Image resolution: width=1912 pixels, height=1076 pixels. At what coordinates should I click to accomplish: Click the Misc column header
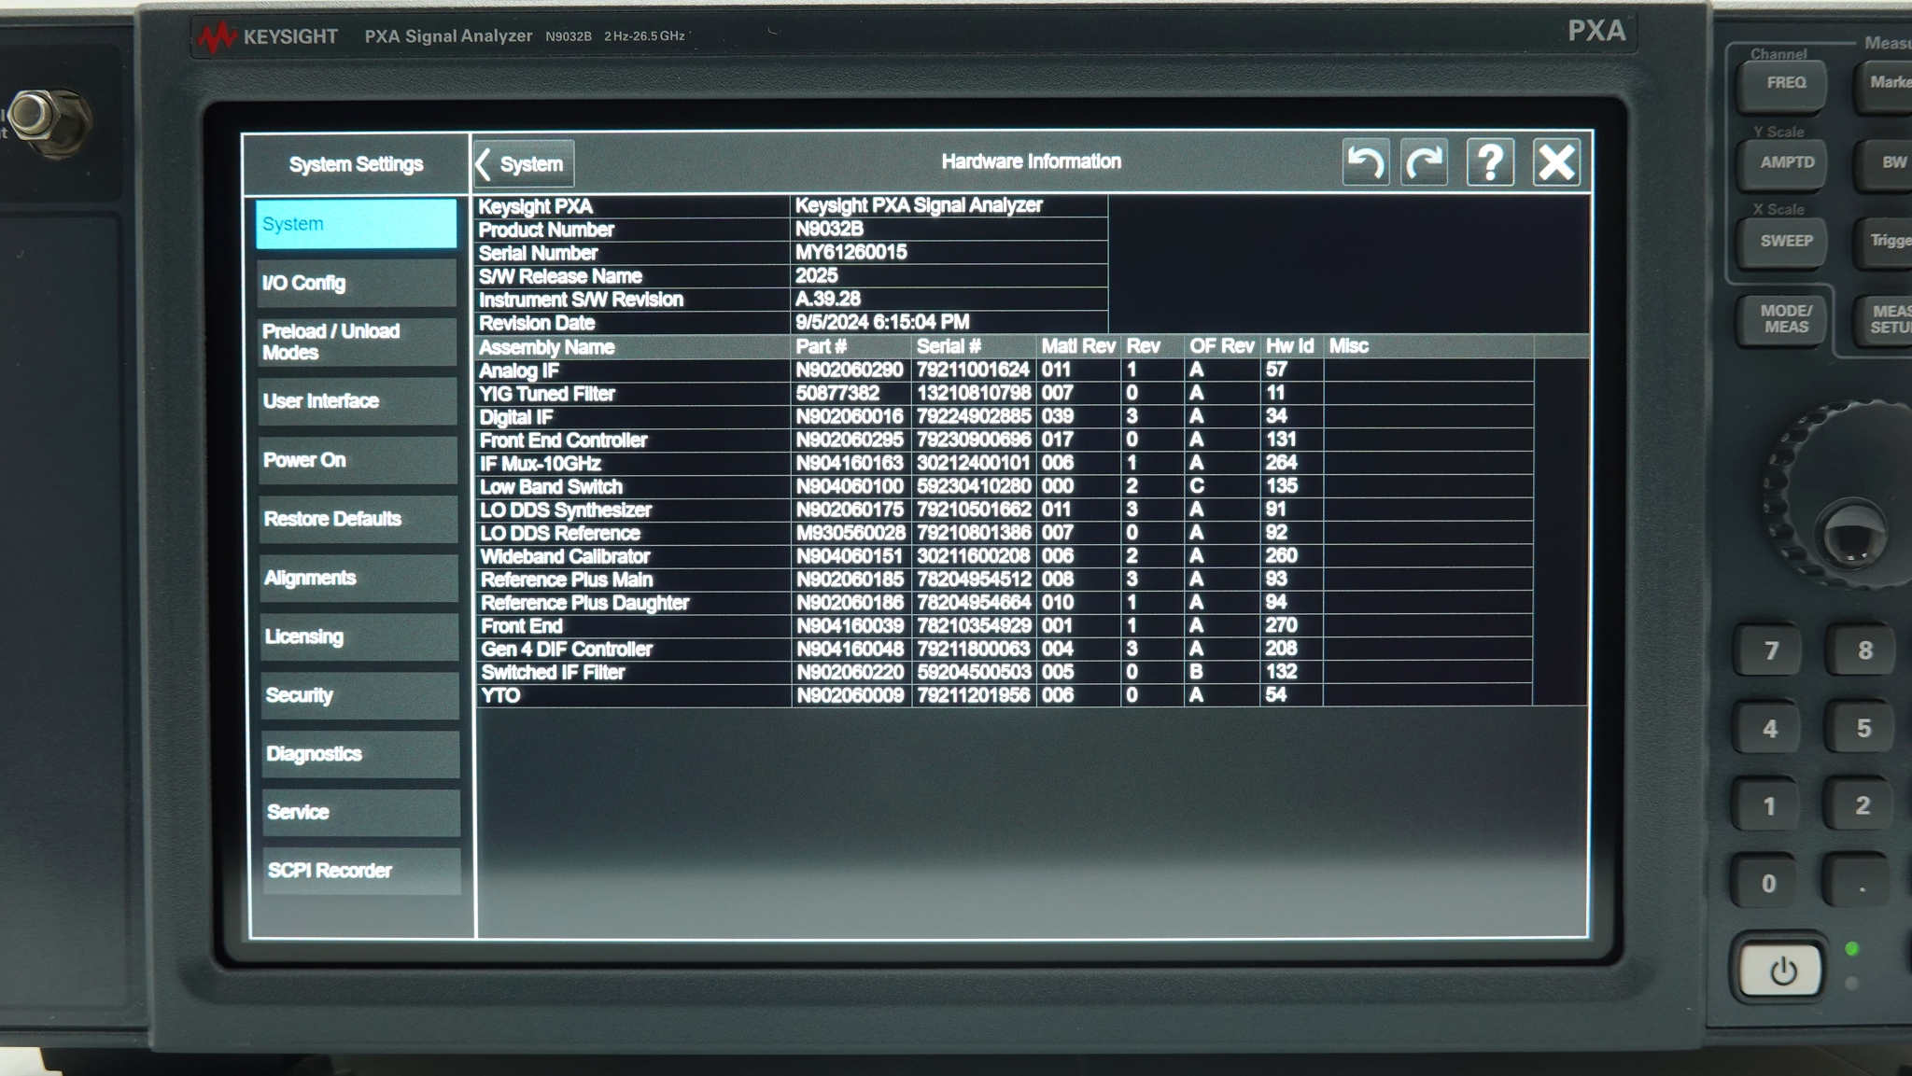tap(1428, 346)
